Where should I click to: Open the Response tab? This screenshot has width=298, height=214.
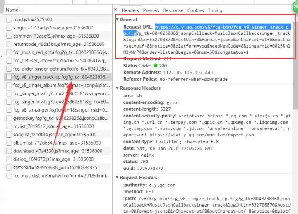point(173,10)
